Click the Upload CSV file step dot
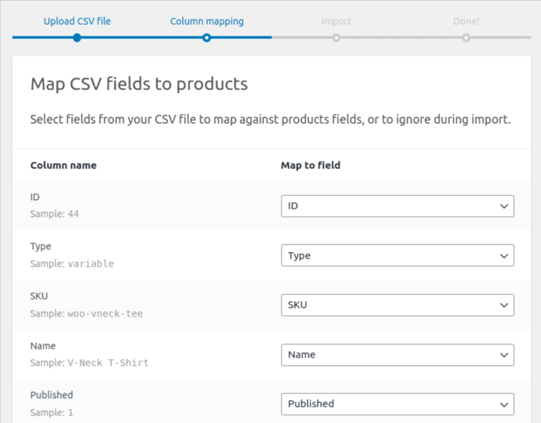541x423 pixels. pos(77,38)
